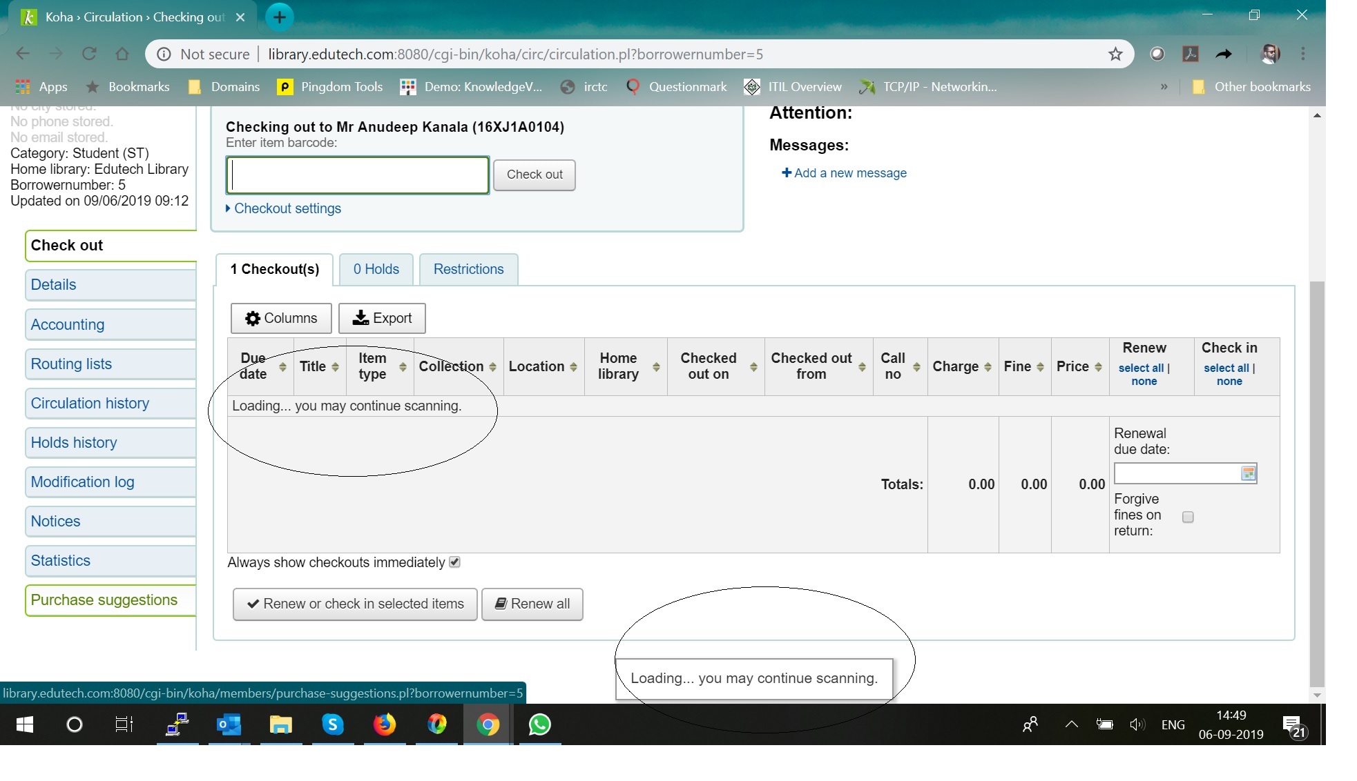Image resolution: width=1357 pixels, height=781 pixels.
Task: Click the item barcode input field
Action: click(x=358, y=175)
